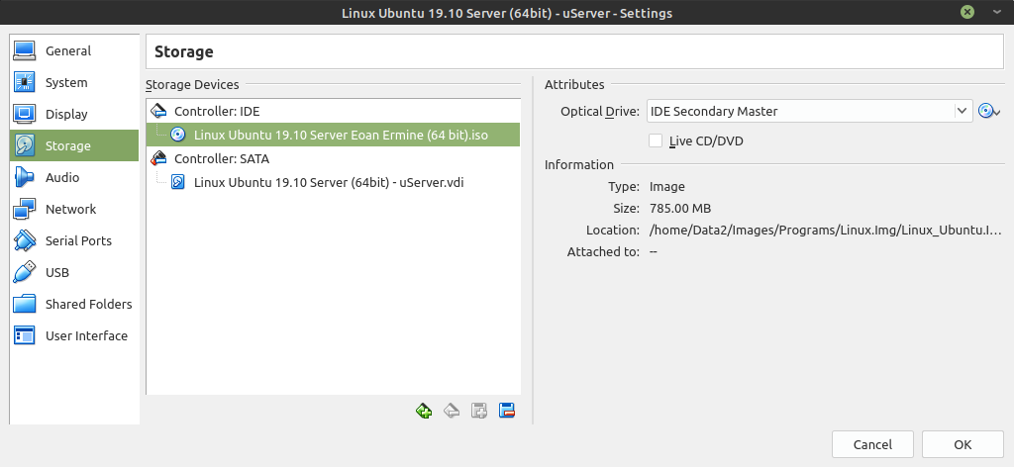Viewport: 1014px width, 467px height.
Task: Click the Serial Ports connector icon
Action: [x=25, y=241]
